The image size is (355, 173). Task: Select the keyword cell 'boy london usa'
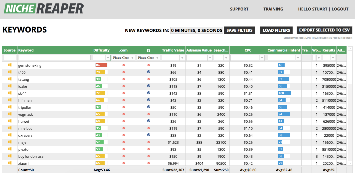55,156
